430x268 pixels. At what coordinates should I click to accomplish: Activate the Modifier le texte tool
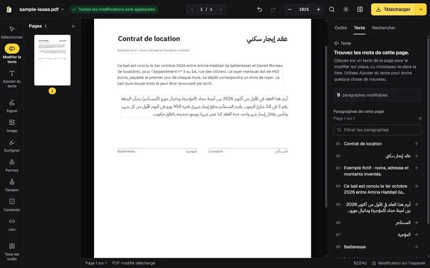pyautogui.click(x=12, y=54)
